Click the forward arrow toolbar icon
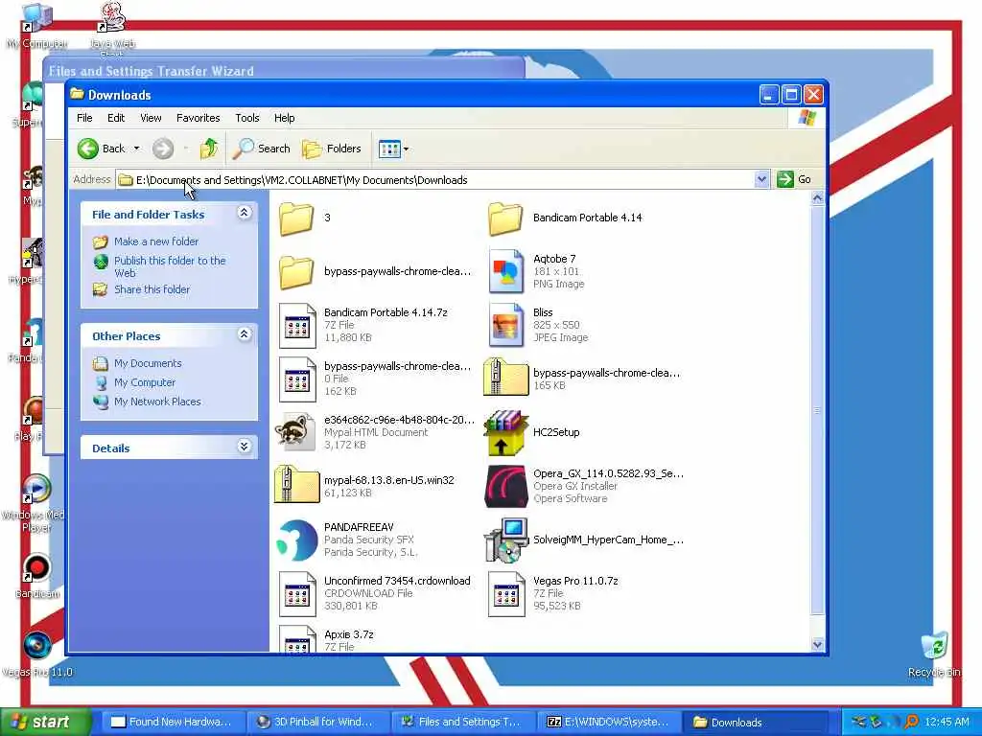 pos(163,149)
